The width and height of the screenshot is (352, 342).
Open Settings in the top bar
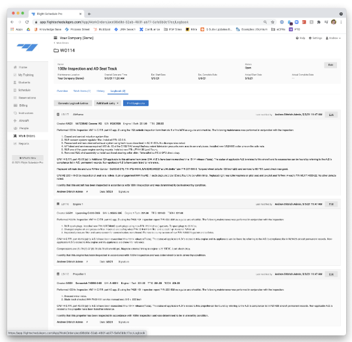tap(315, 38)
